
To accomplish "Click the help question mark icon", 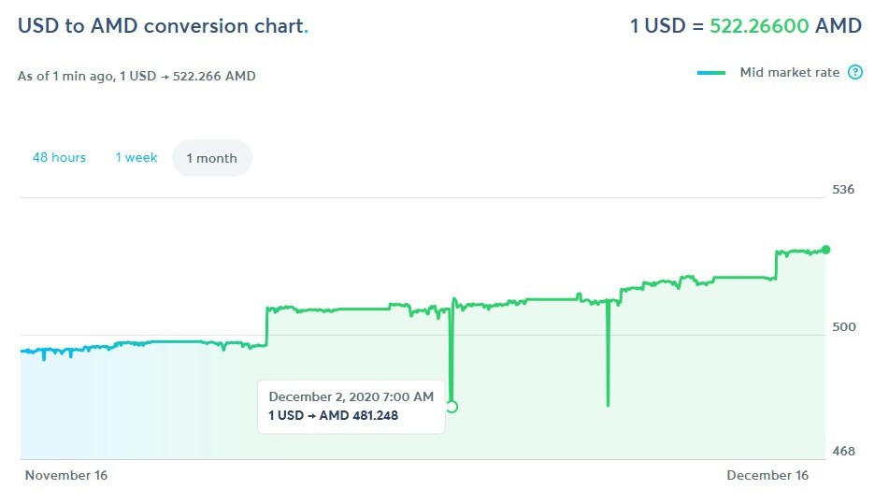I will point(855,73).
